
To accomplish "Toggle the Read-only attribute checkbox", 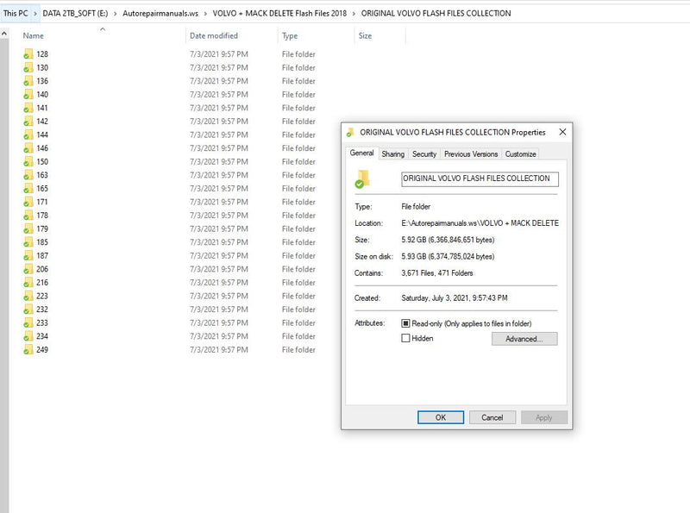I will coord(404,322).
